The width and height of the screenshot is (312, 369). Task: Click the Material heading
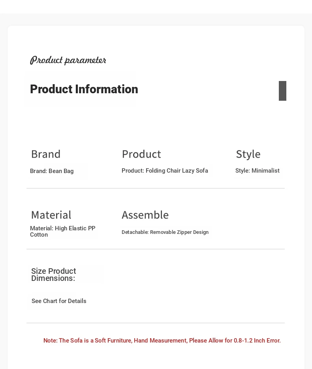click(51, 215)
